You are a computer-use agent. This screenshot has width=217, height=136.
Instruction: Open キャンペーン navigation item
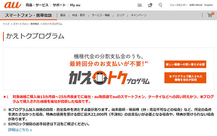pos(139,15)
